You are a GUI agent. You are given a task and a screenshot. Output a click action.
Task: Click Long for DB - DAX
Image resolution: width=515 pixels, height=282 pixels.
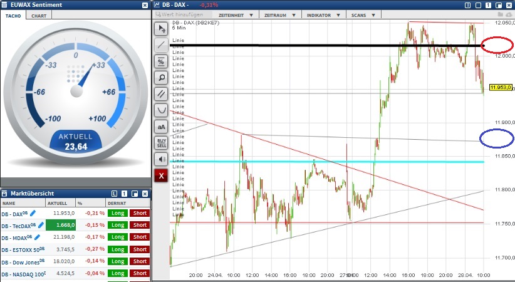click(x=118, y=213)
